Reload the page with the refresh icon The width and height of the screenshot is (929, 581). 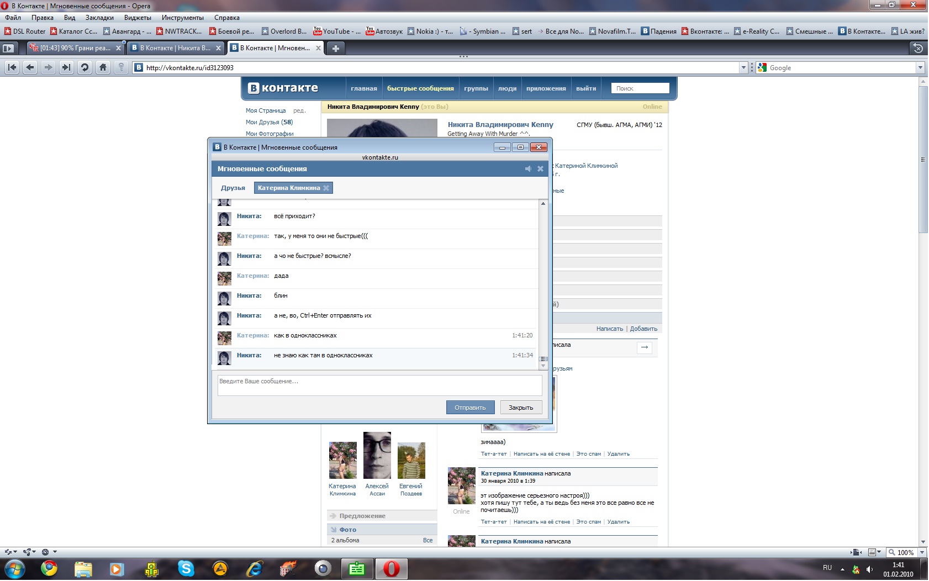(85, 67)
